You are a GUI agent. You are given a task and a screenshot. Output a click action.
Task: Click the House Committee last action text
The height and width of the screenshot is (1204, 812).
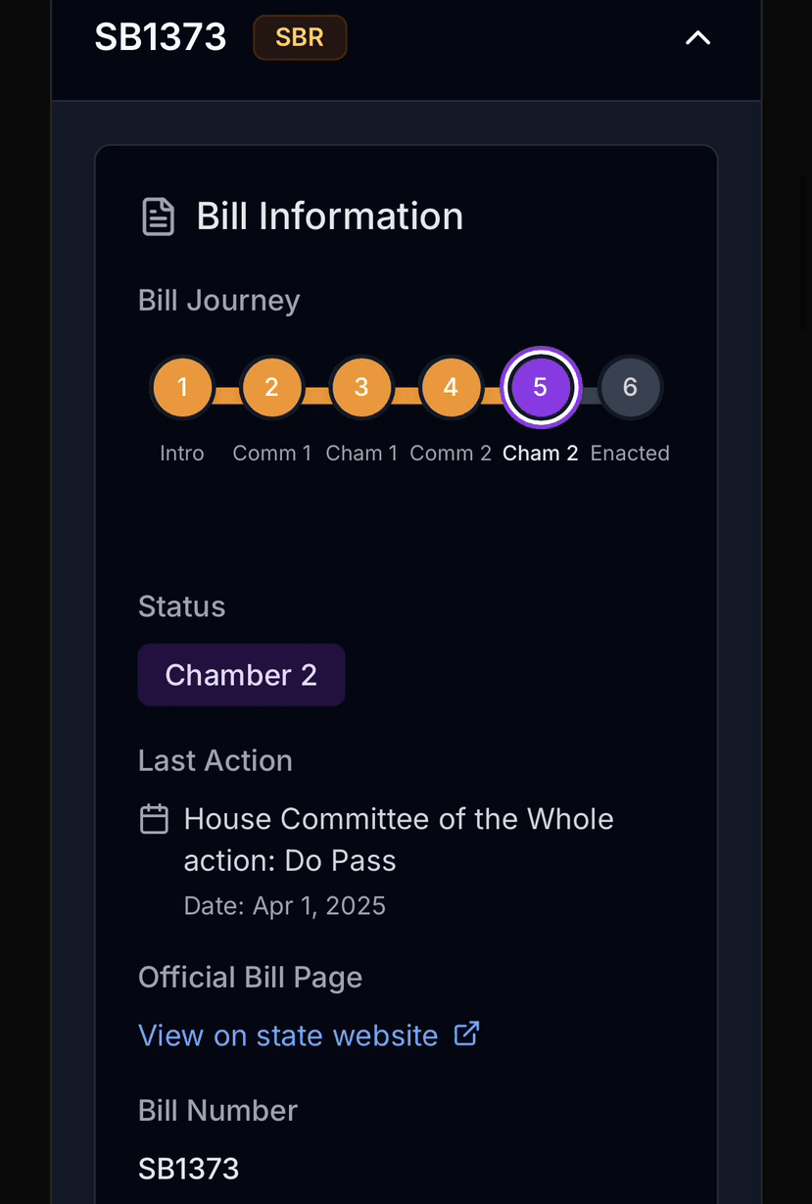click(399, 840)
